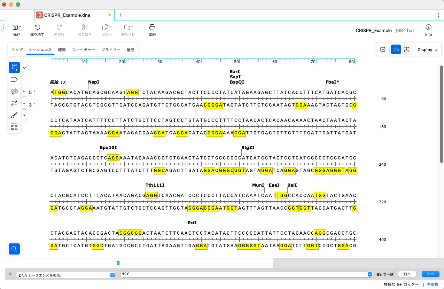The width and height of the screenshot is (444, 289).
Task: Switch to the 酵素 tab
Action: pos(62,50)
